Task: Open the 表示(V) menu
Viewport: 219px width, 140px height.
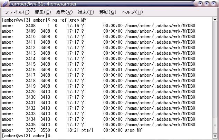Action: pyautogui.click(x=64, y=12)
